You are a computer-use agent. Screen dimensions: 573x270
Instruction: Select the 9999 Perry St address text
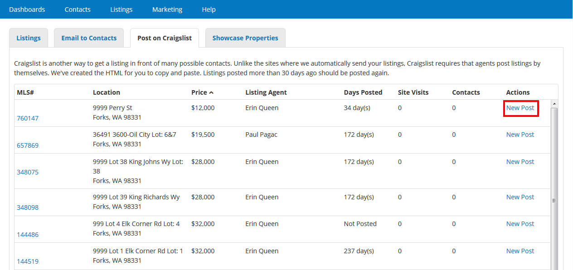pyautogui.click(x=112, y=108)
